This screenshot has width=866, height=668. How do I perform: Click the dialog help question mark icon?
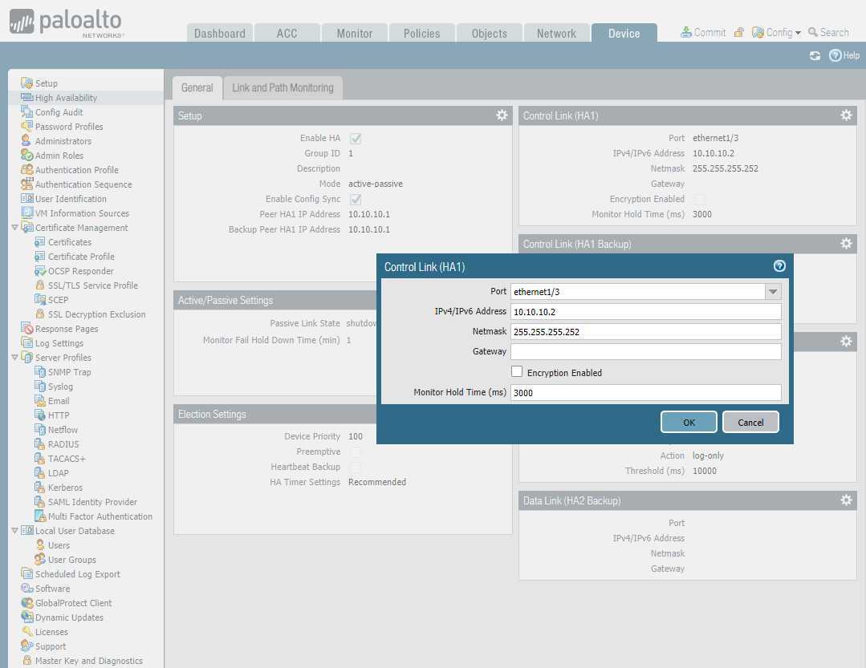pyautogui.click(x=779, y=266)
